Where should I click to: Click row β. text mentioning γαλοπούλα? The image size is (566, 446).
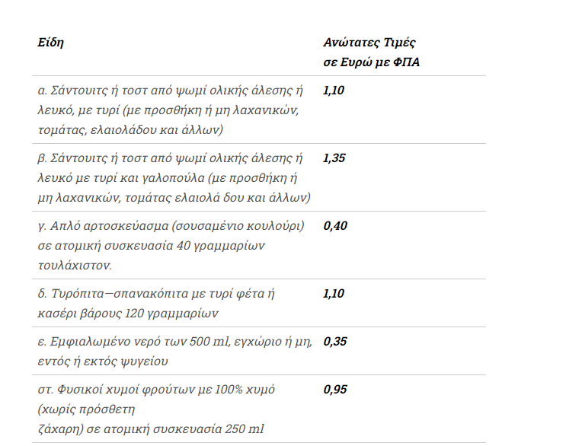174,178
